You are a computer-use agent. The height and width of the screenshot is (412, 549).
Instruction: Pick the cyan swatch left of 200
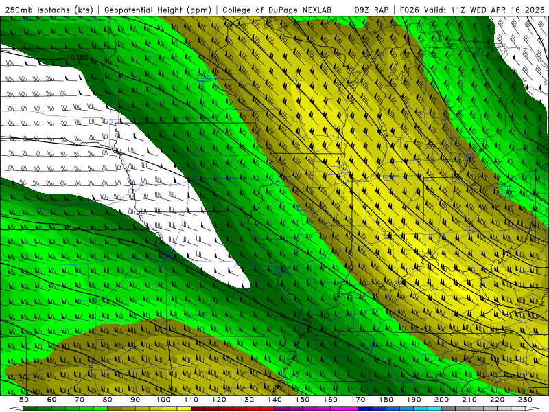click(434, 409)
